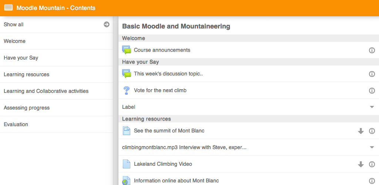
Task: Download the Lakeland Climbing Video
Action: tap(360, 164)
